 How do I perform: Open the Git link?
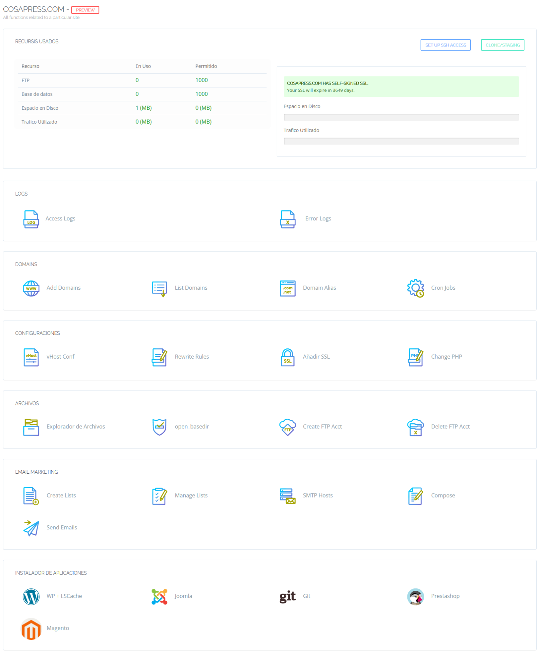[x=306, y=596]
